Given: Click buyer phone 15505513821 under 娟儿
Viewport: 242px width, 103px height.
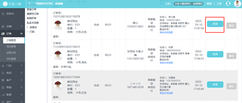Looking at the screenshot, I should point(135,26).
